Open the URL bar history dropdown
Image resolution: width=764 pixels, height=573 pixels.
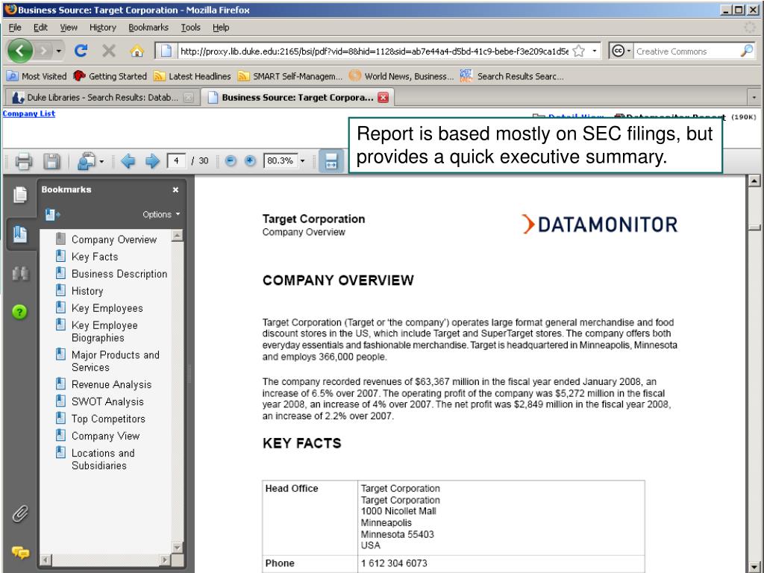pos(594,51)
